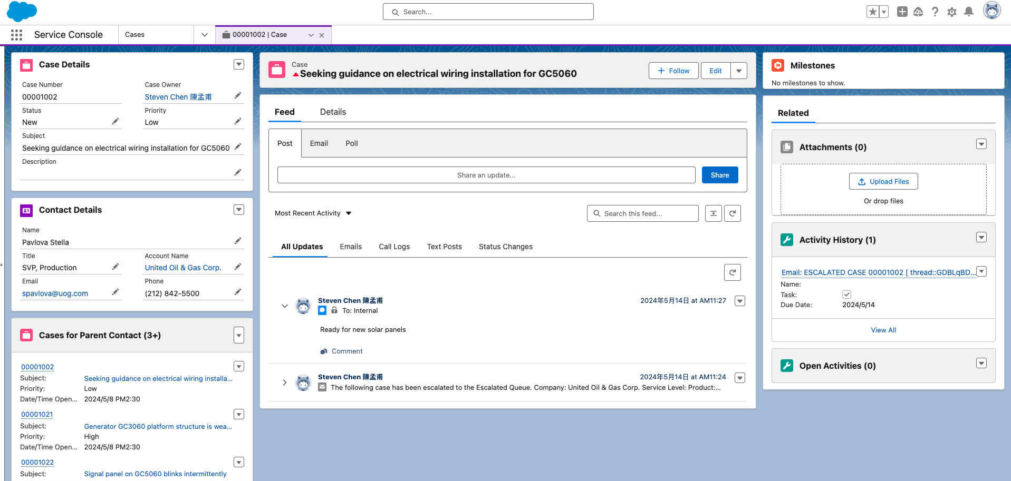Click View All in Activity History
The width and height of the screenshot is (1011, 481).
click(x=883, y=330)
